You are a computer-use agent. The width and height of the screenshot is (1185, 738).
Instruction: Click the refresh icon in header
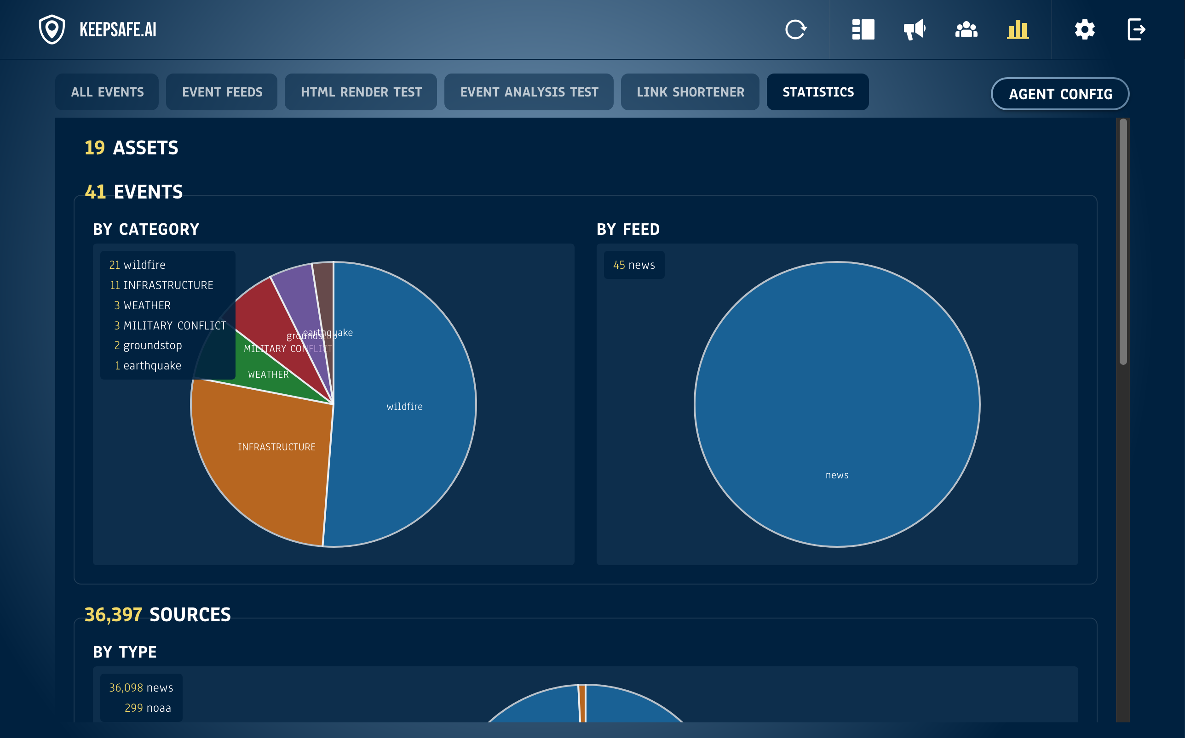click(x=796, y=29)
